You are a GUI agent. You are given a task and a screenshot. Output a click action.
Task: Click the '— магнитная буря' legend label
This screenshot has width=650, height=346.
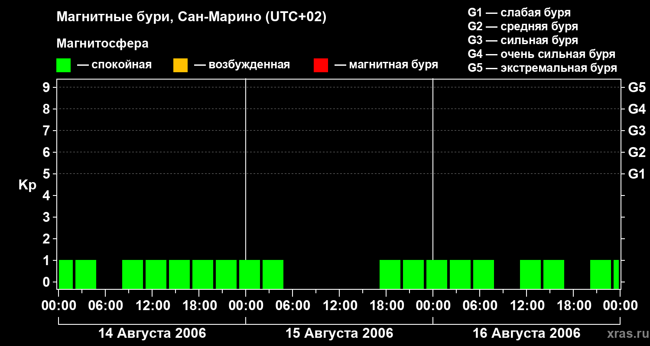387,65
